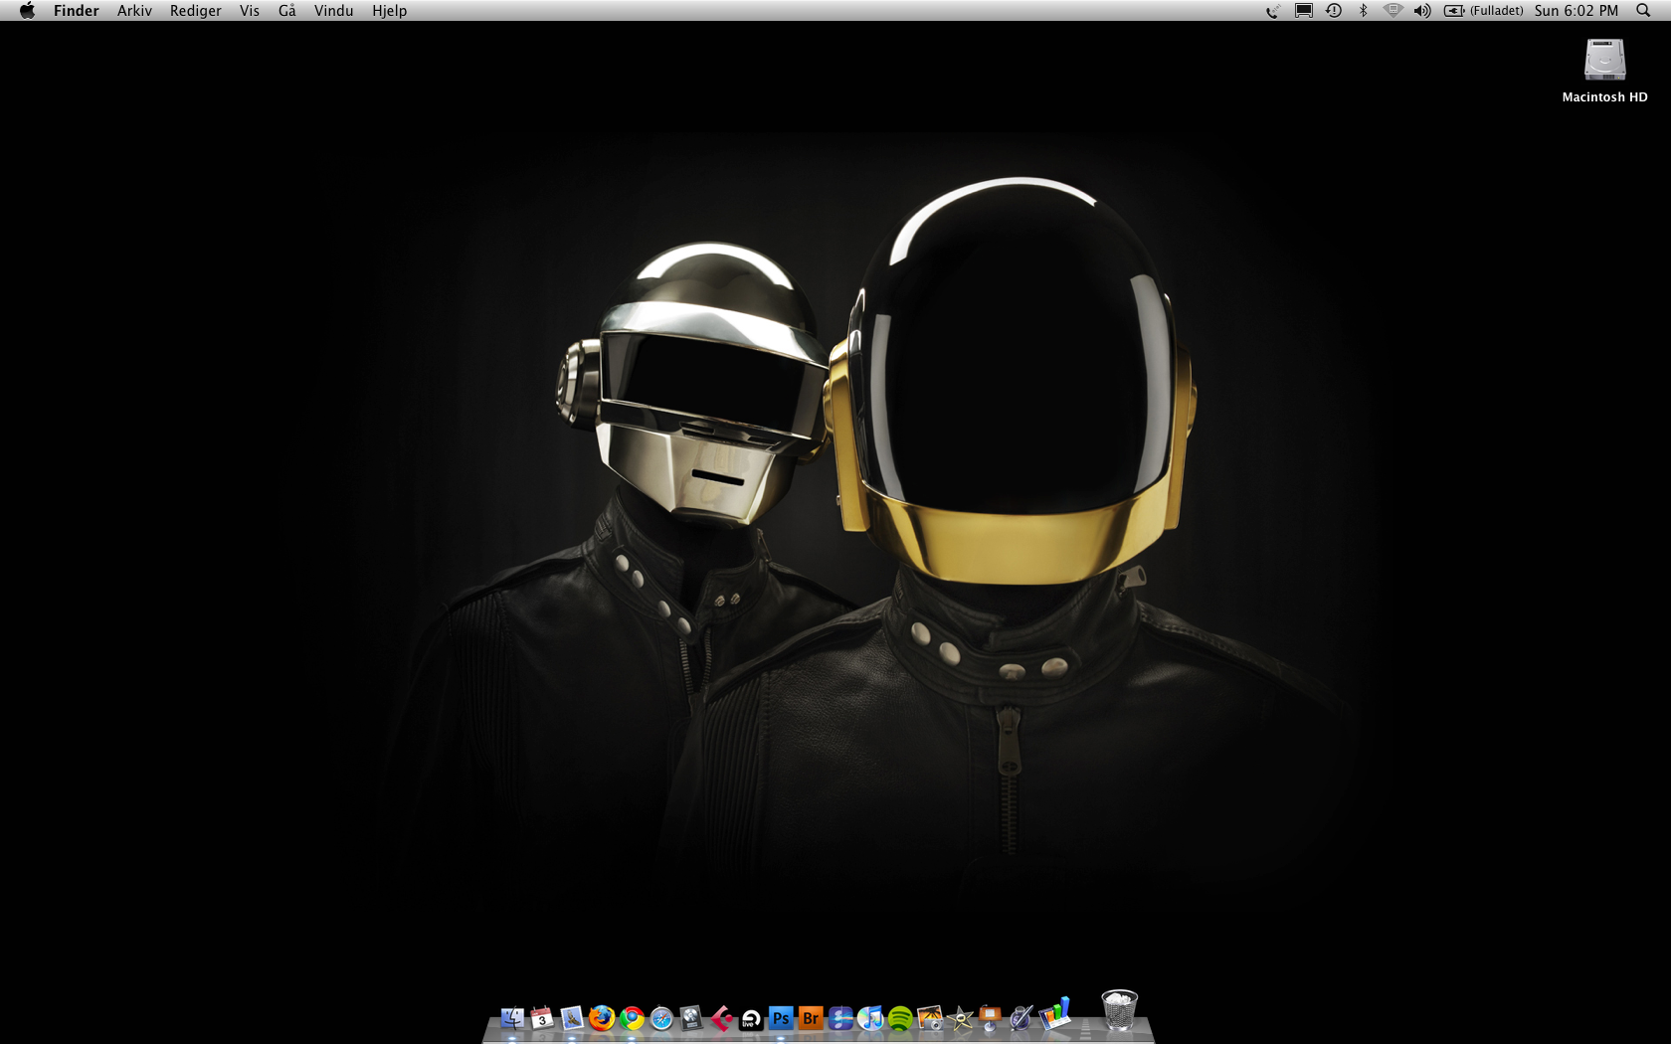Image resolution: width=1671 pixels, height=1044 pixels.
Task: Open Ableton Live in the dock
Action: click(751, 1018)
